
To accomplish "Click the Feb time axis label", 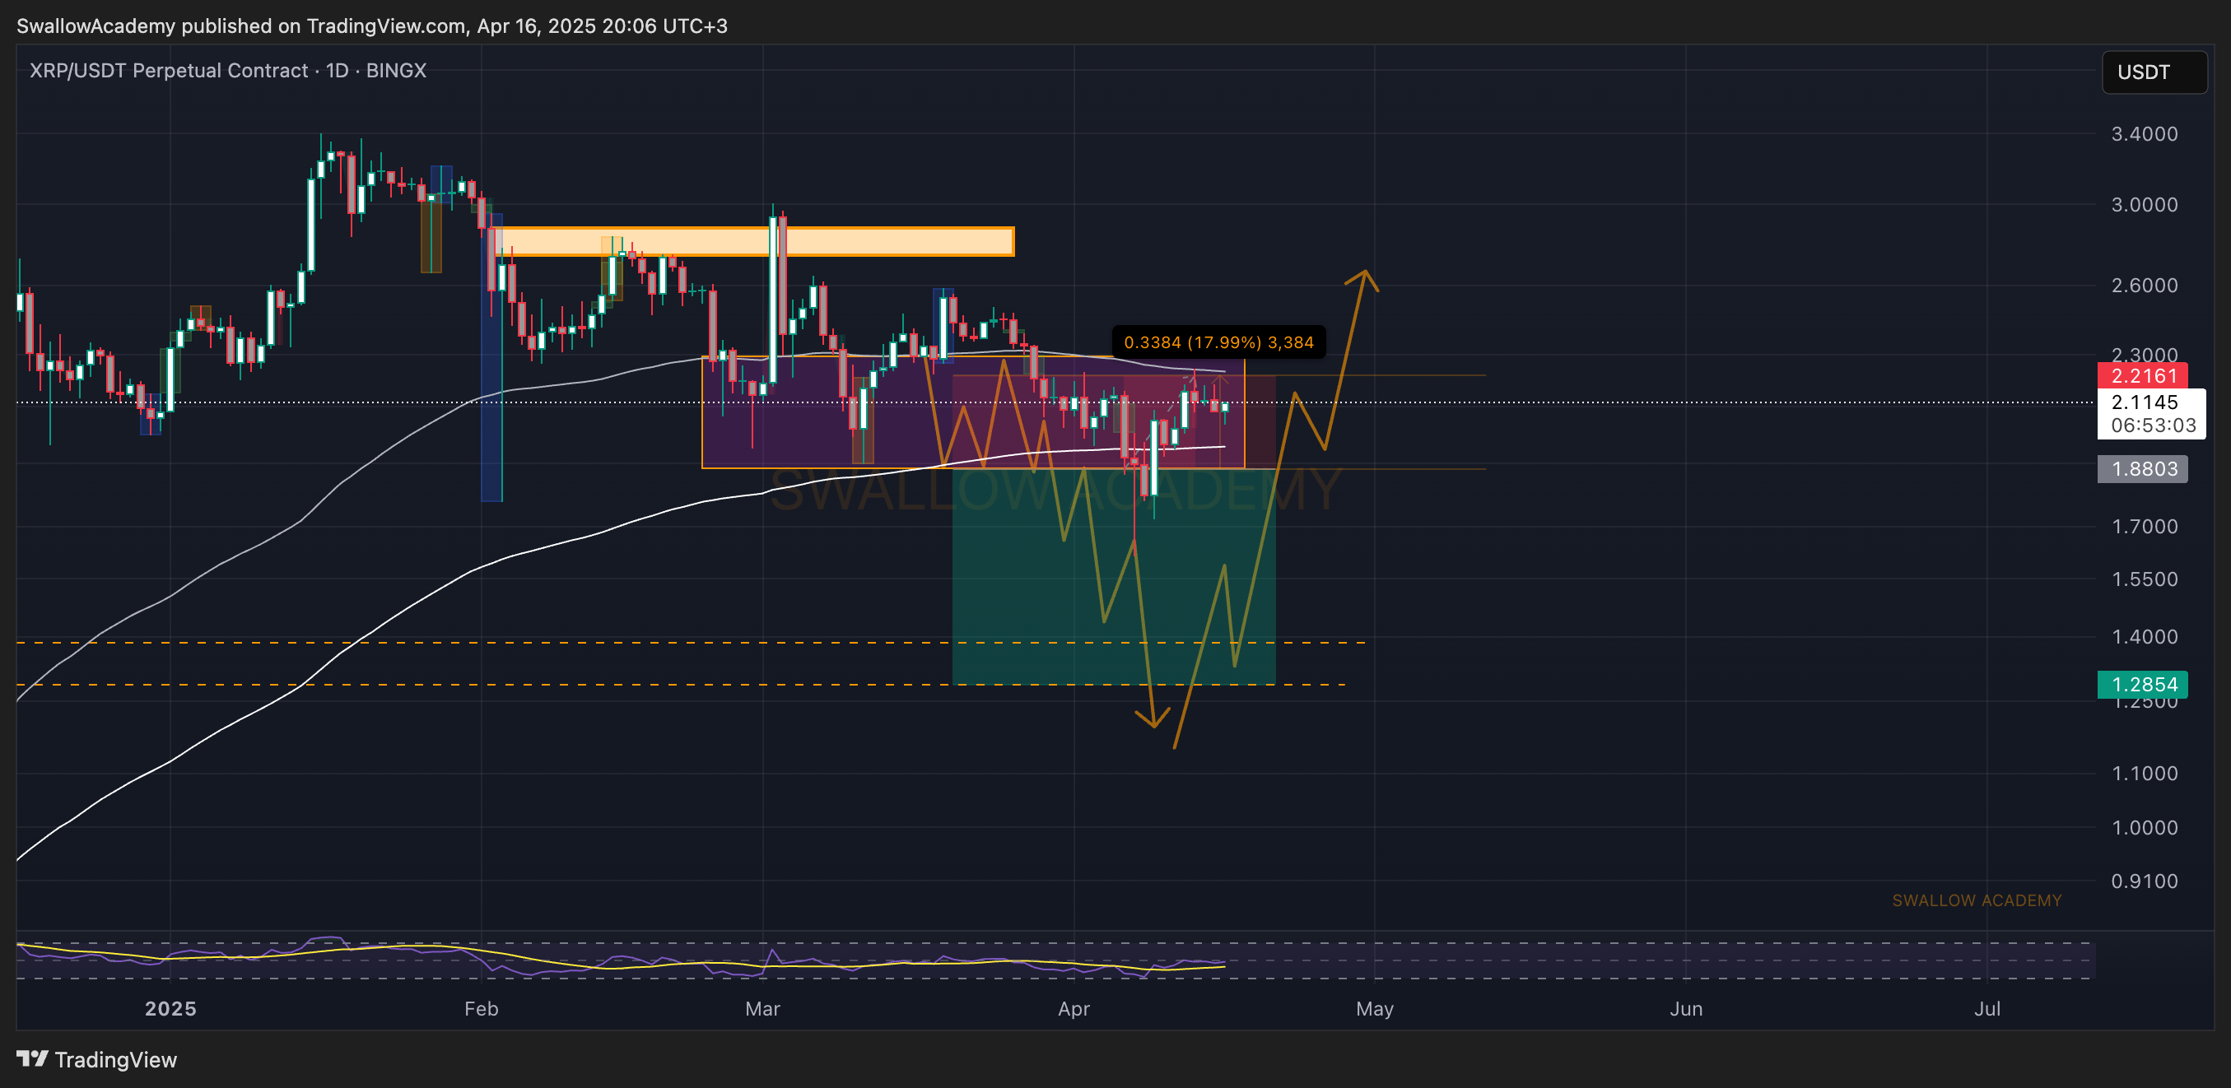I will click(x=482, y=1008).
